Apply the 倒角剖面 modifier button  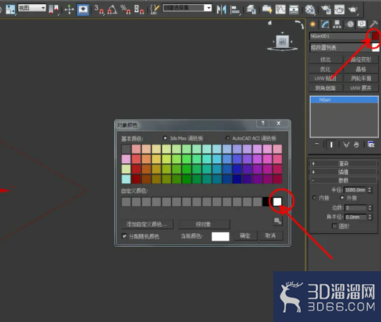326,88
